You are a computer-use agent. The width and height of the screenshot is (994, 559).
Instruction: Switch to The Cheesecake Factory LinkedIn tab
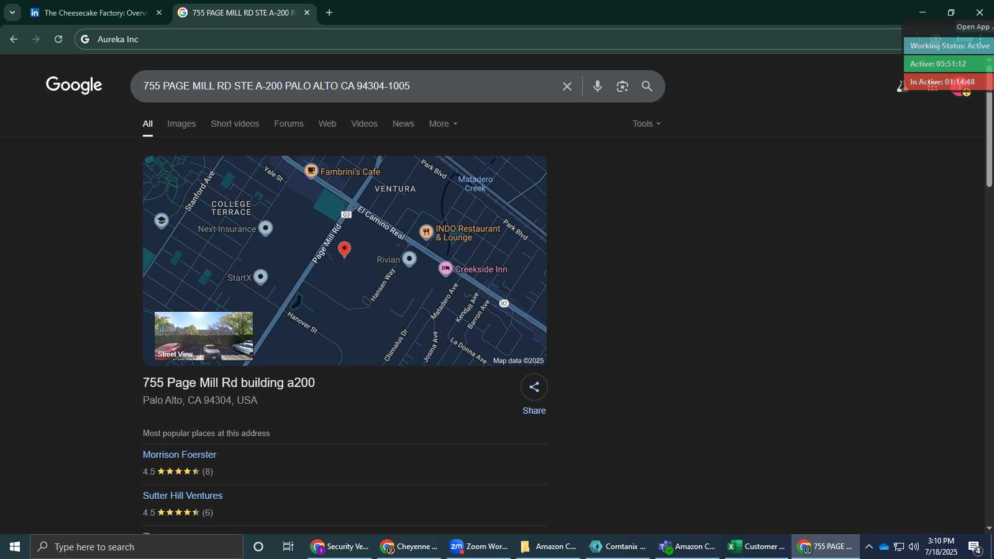[96, 12]
